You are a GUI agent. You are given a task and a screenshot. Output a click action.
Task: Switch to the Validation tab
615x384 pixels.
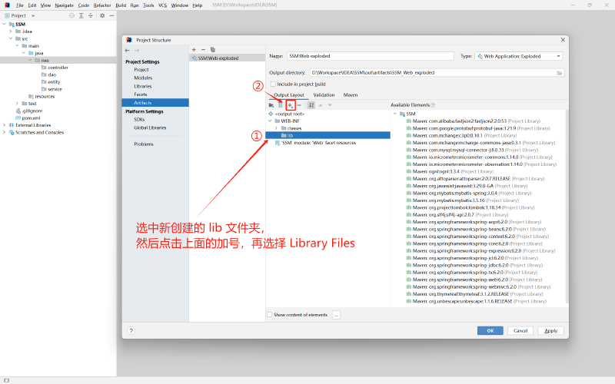tap(324, 95)
